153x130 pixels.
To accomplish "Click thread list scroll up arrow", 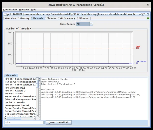I will pos(37,79).
